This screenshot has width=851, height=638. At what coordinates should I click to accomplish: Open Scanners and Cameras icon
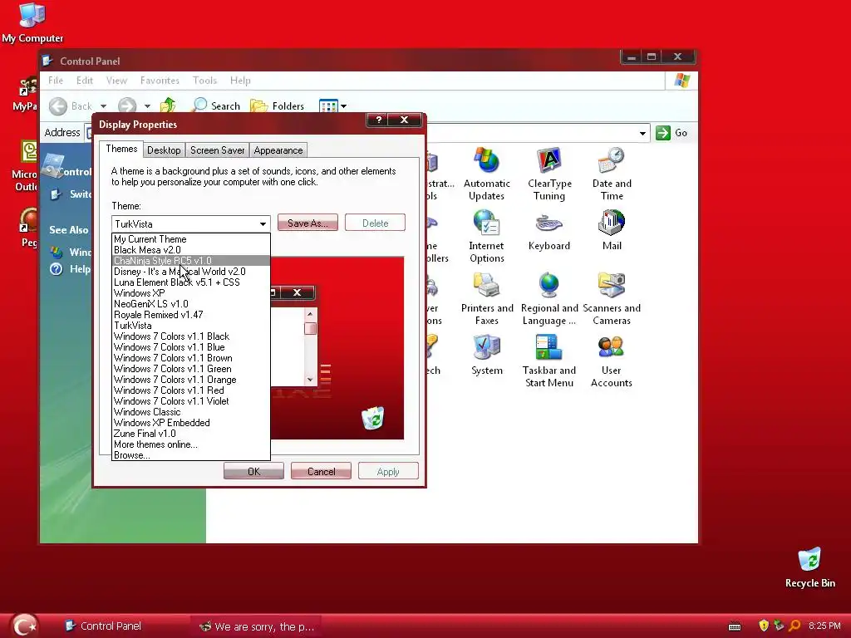[x=612, y=298]
